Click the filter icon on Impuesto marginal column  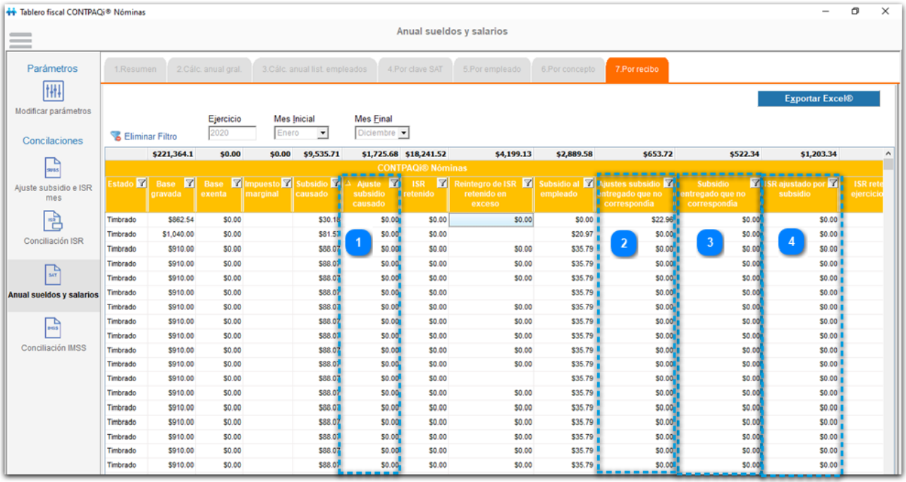coord(286,183)
